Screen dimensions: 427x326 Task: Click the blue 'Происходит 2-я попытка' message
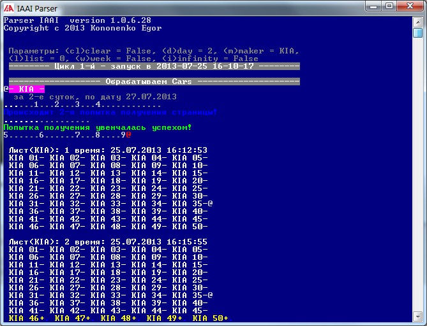coord(110,112)
